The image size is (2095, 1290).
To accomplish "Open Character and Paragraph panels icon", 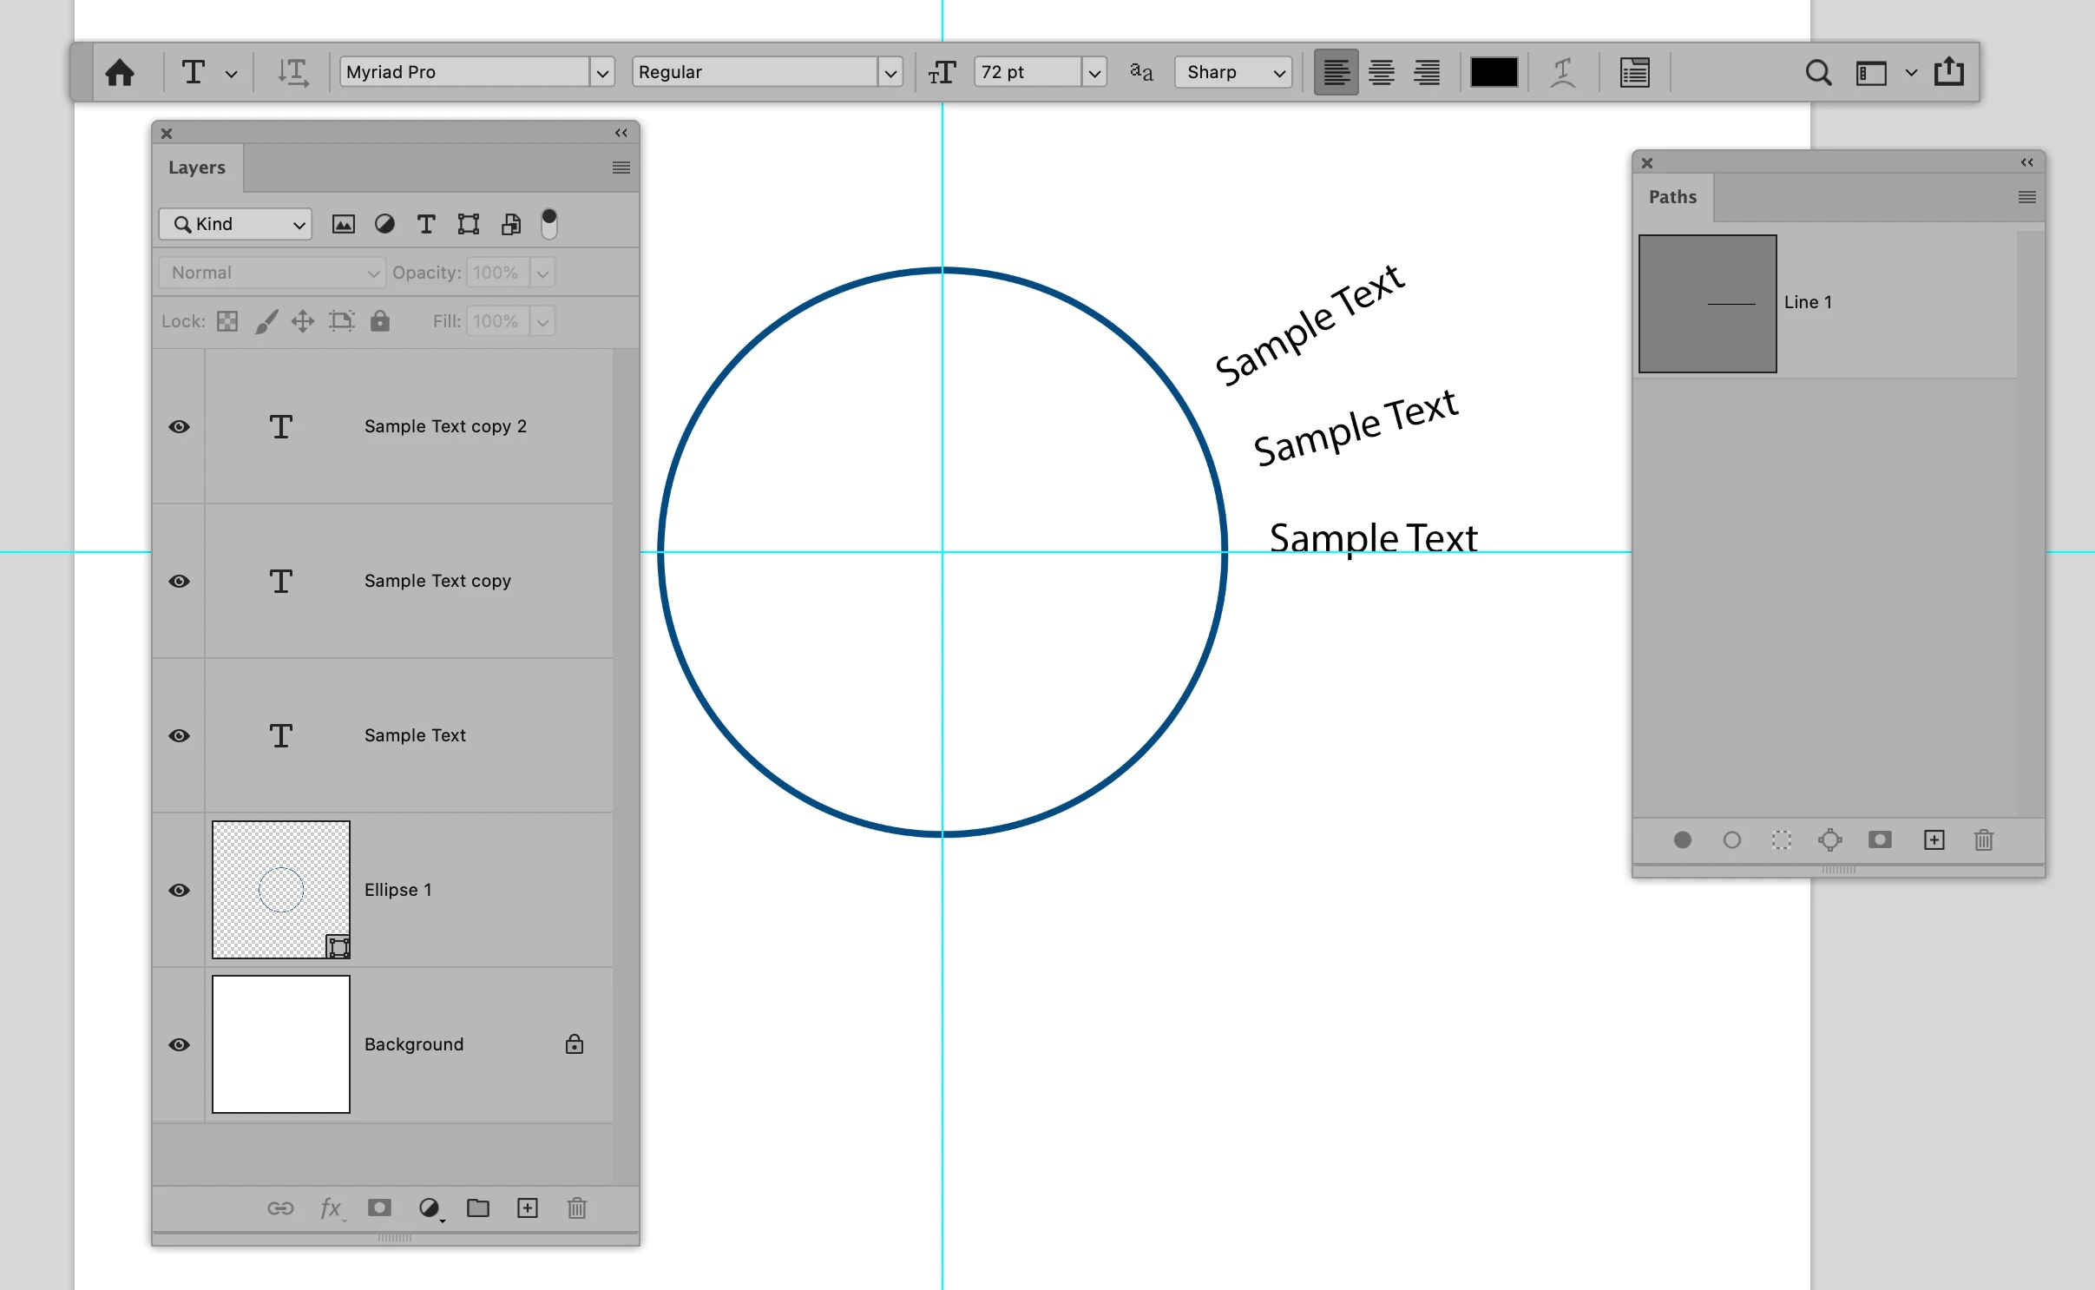I will pyautogui.click(x=1634, y=72).
